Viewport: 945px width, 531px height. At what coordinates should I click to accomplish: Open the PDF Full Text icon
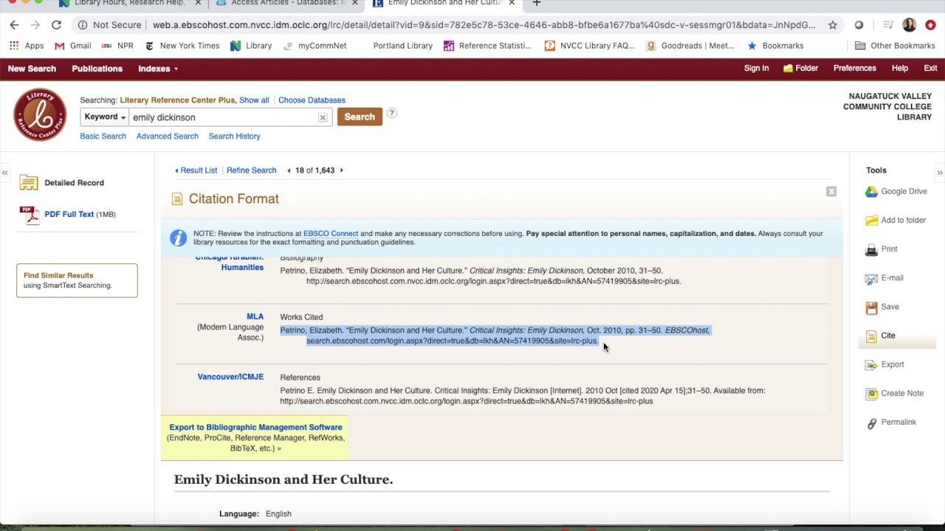[x=30, y=215]
